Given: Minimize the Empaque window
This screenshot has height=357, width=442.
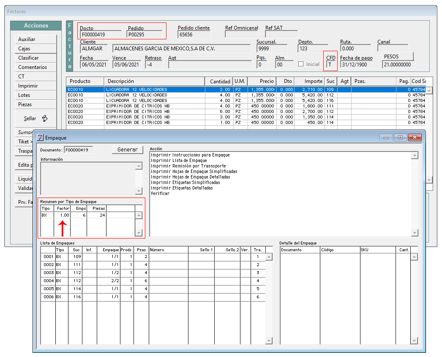Looking at the screenshot, I should tap(386, 137).
